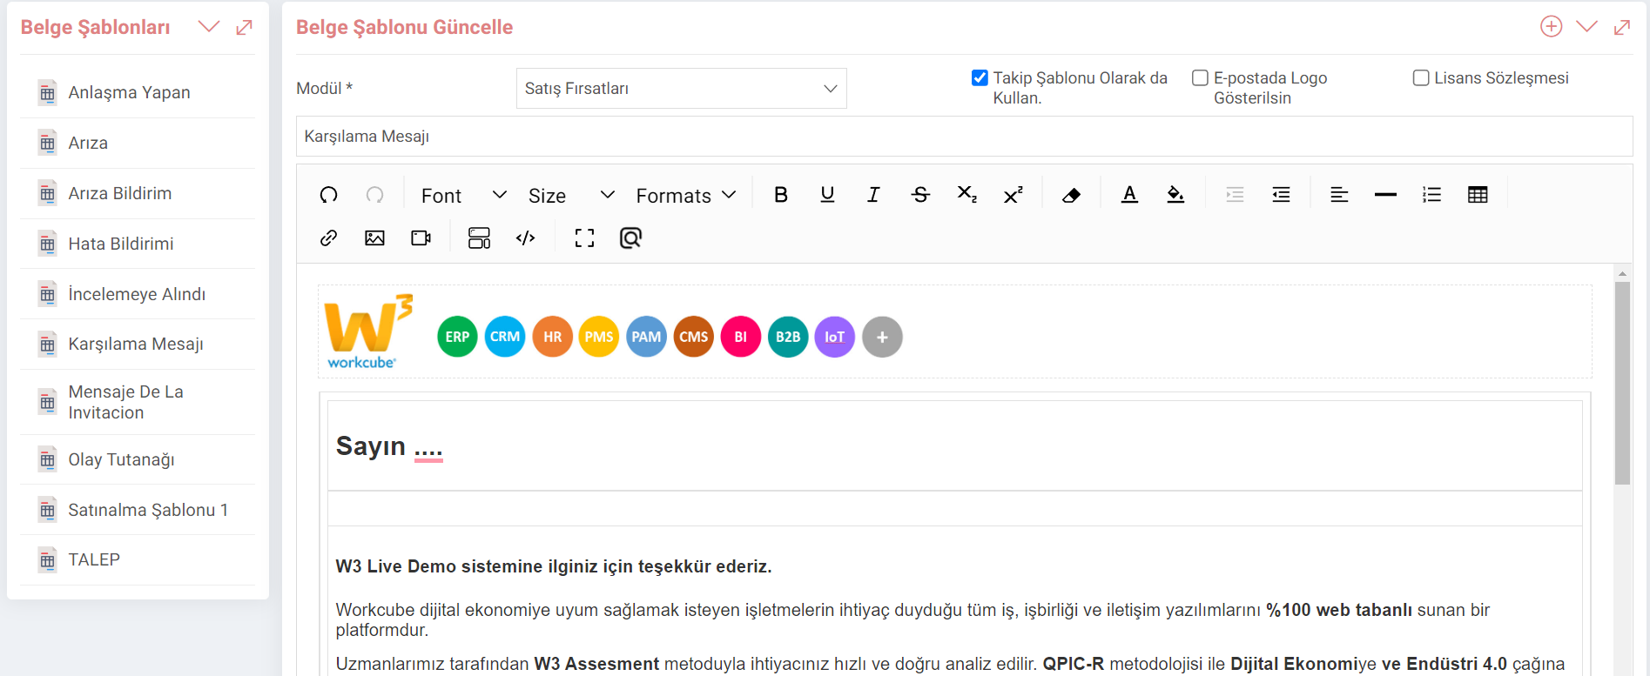This screenshot has height=676, width=1650.
Task: Apply subscript formatting
Action: click(x=966, y=195)
